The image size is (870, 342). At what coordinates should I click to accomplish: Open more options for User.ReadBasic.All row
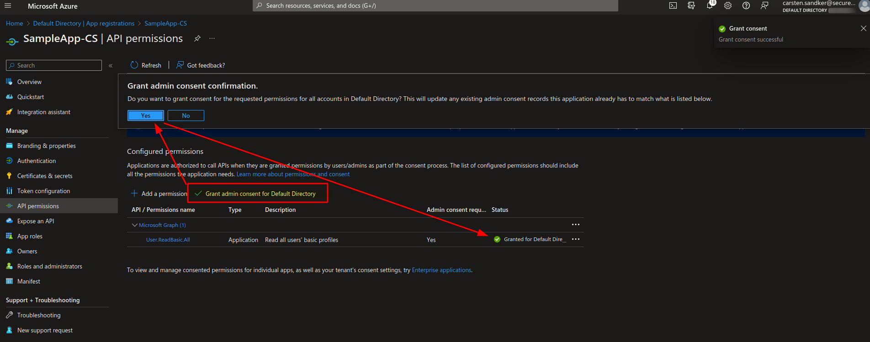(x=576, y=239)
